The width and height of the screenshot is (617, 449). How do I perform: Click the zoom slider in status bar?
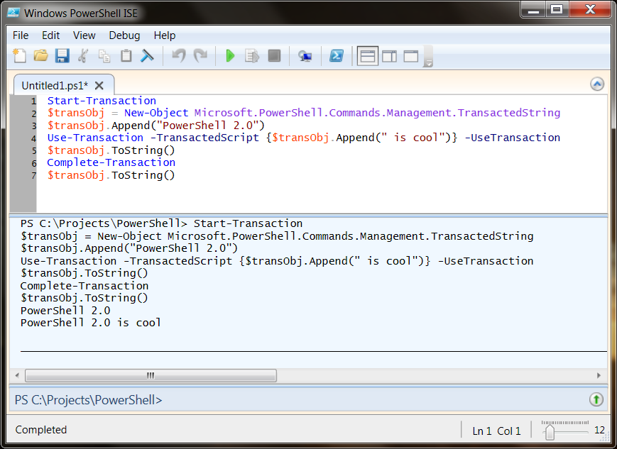click(x=550, y=431)
